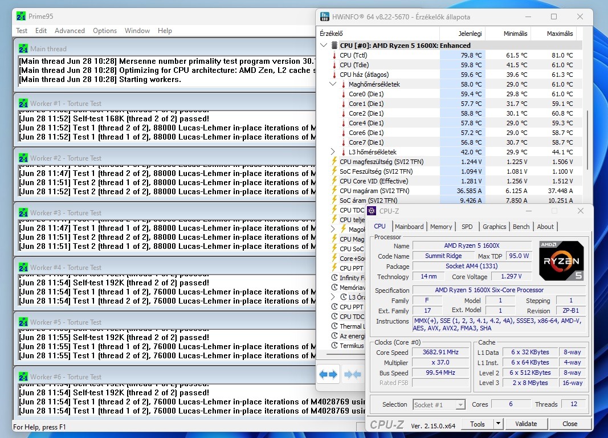This screenshot has width=608, height=438.
Task: Click the Minimális column header
Action: coord(508,34)
